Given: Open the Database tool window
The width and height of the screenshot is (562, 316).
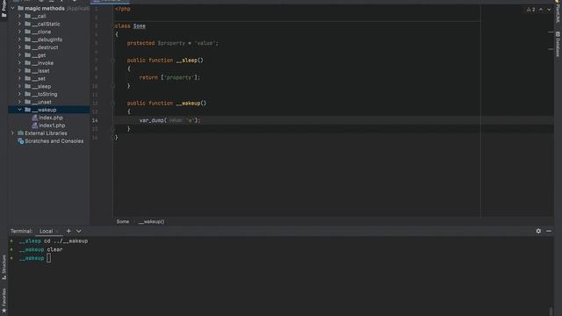Looking at the screenshot, I should [558, 44].
